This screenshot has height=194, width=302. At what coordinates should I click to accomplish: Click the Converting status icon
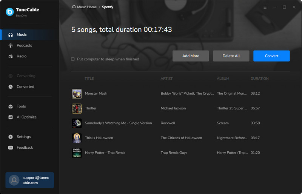click(11, 76)
